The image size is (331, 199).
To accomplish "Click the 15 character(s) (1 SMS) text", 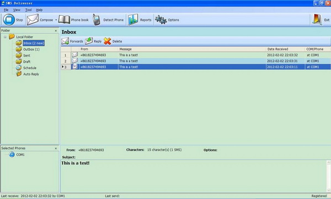I will point(164,150).
